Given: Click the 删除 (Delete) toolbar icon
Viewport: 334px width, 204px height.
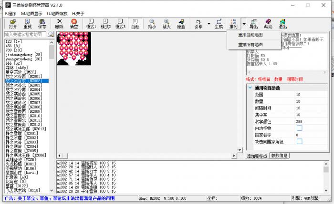Looking at the screenshot, I should (x=60, y=24).
